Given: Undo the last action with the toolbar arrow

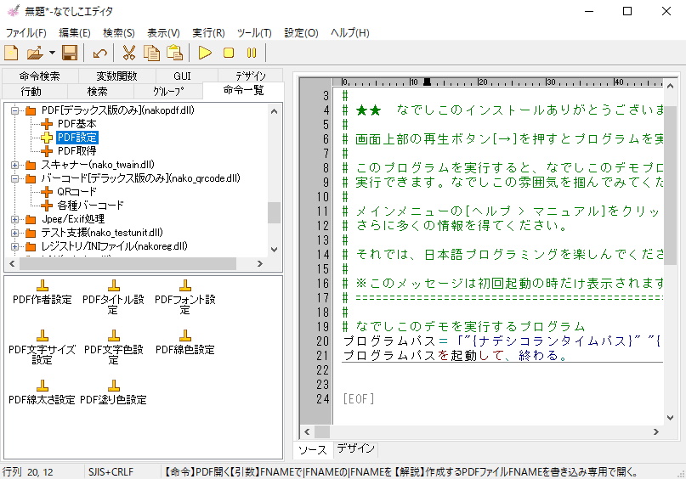Looking at the screenshot, I should pyautogui.click(x=99, y=54).
